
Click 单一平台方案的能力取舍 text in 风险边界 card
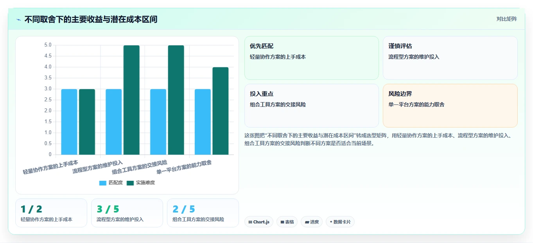click(416, 104)
